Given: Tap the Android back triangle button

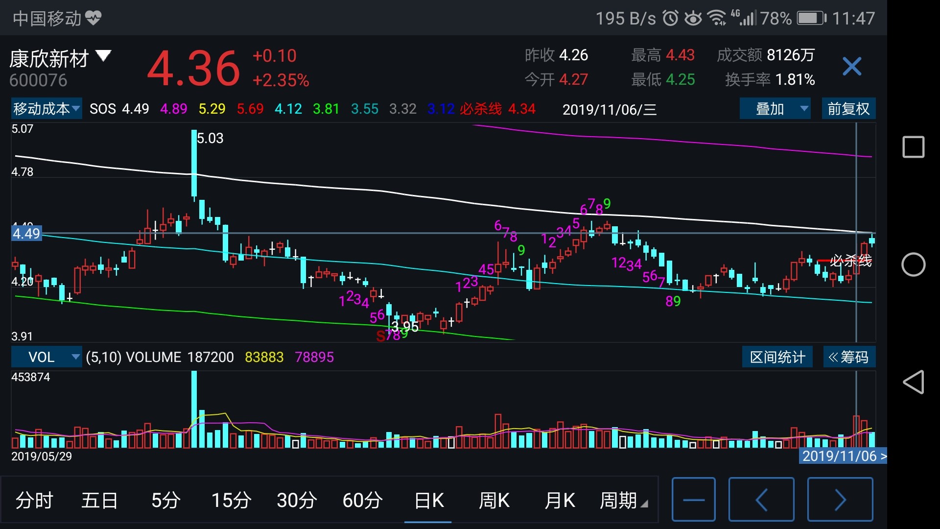Looking at the screenshot, I should [913, 382].
